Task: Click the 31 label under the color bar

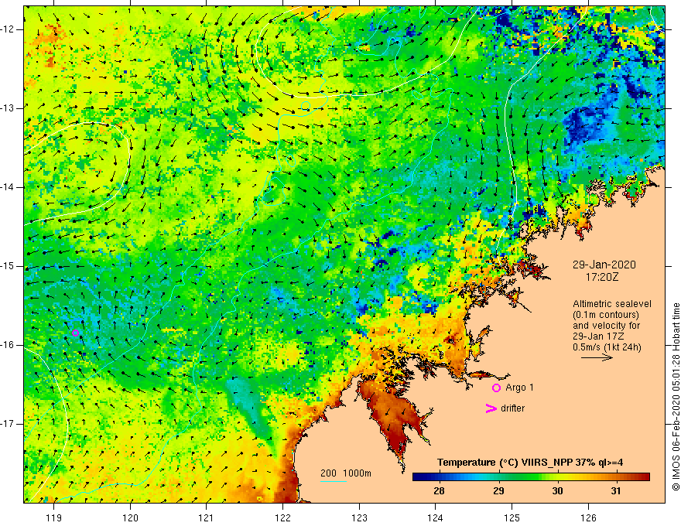Action: click(x=616, y=491)
